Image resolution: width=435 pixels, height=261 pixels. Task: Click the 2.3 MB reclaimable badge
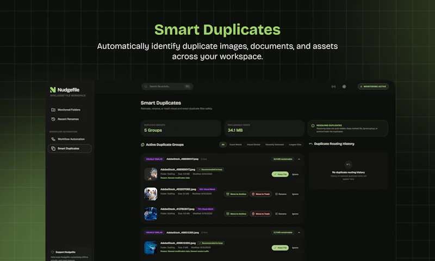pos(283,233)
